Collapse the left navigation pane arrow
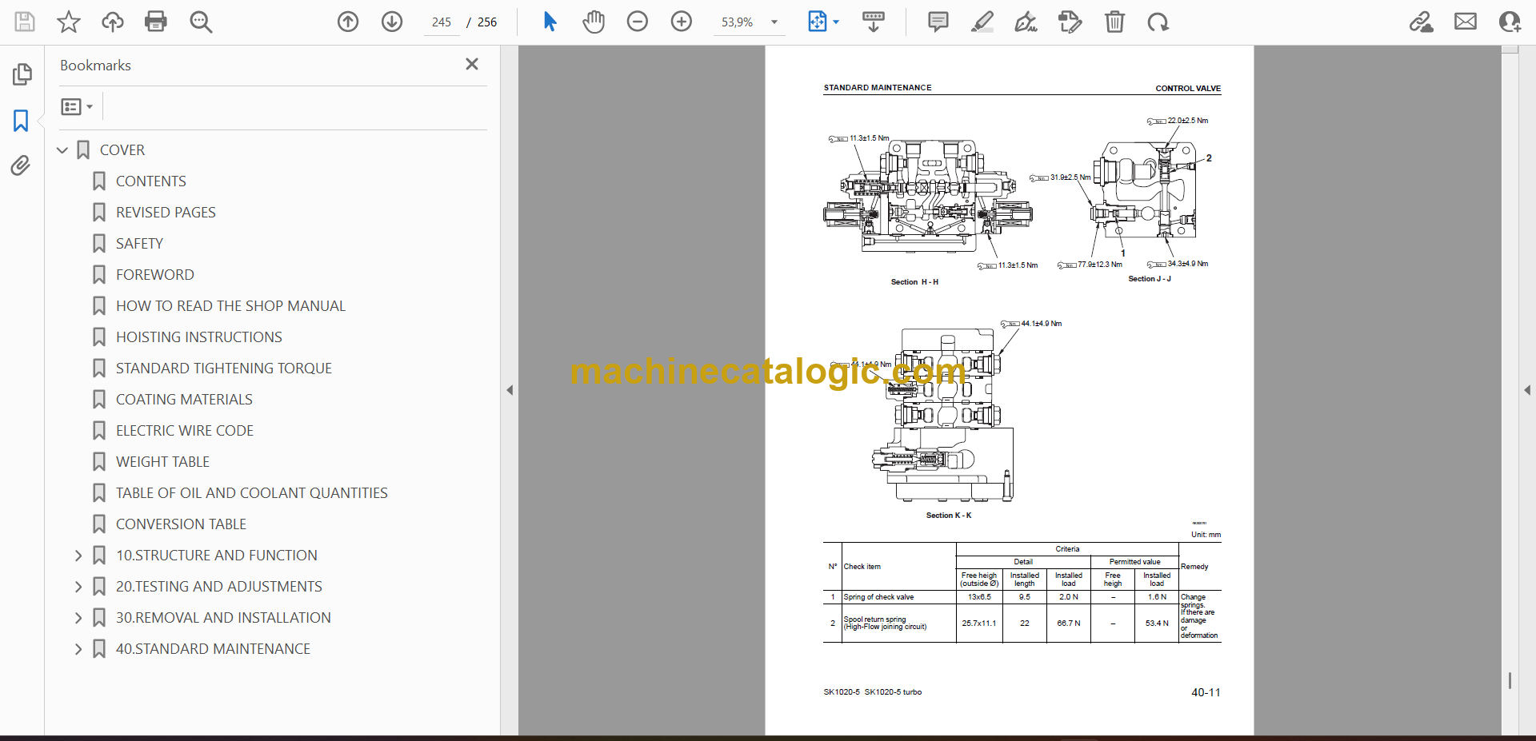The height and width of the screenshot is (741, 1536). tap(510, 390)
